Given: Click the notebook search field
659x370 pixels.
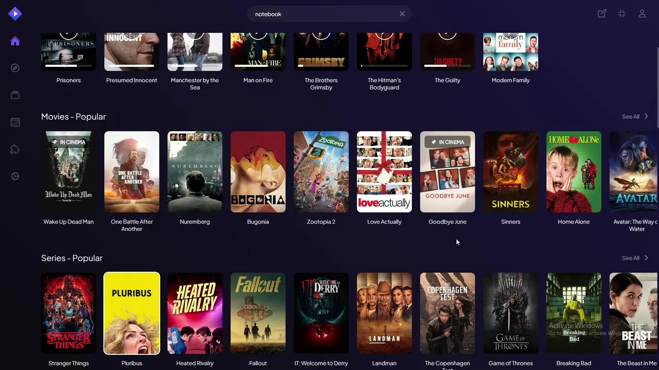Looking at the screenshot, I should [329, 14].
